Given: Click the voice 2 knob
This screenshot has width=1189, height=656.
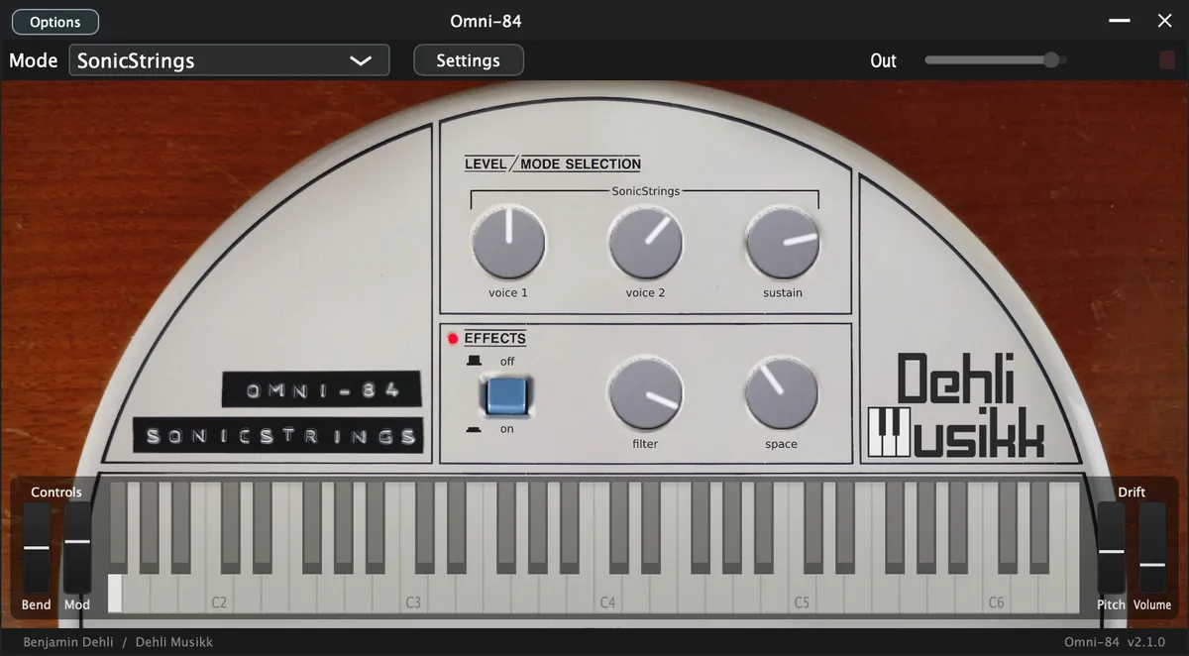Looking at the screenshot, I should (645, 243).
